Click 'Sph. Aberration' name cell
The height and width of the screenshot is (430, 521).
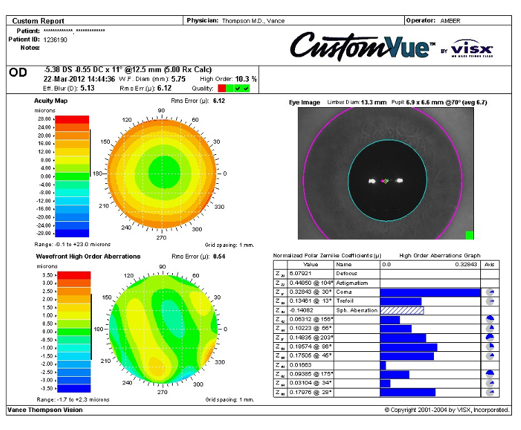pyautogui.click(x=357, y=310)
